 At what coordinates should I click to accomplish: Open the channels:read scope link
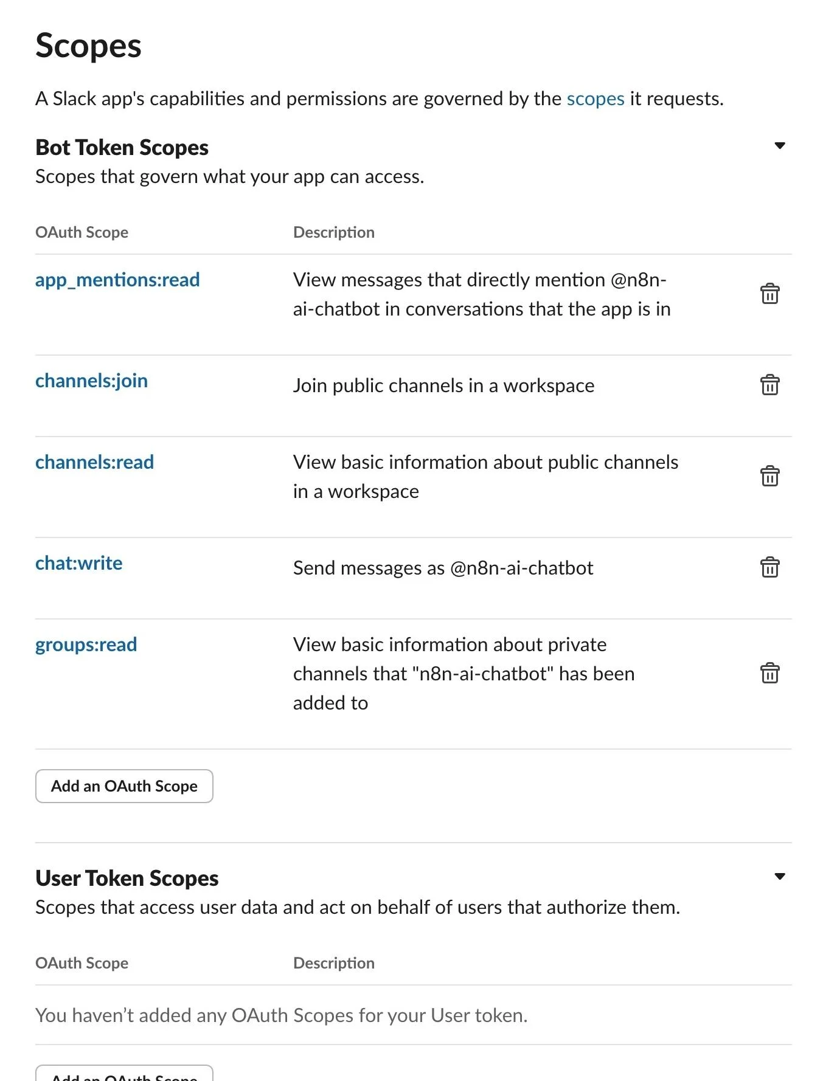pyautogui.click(x=94, y=462)
